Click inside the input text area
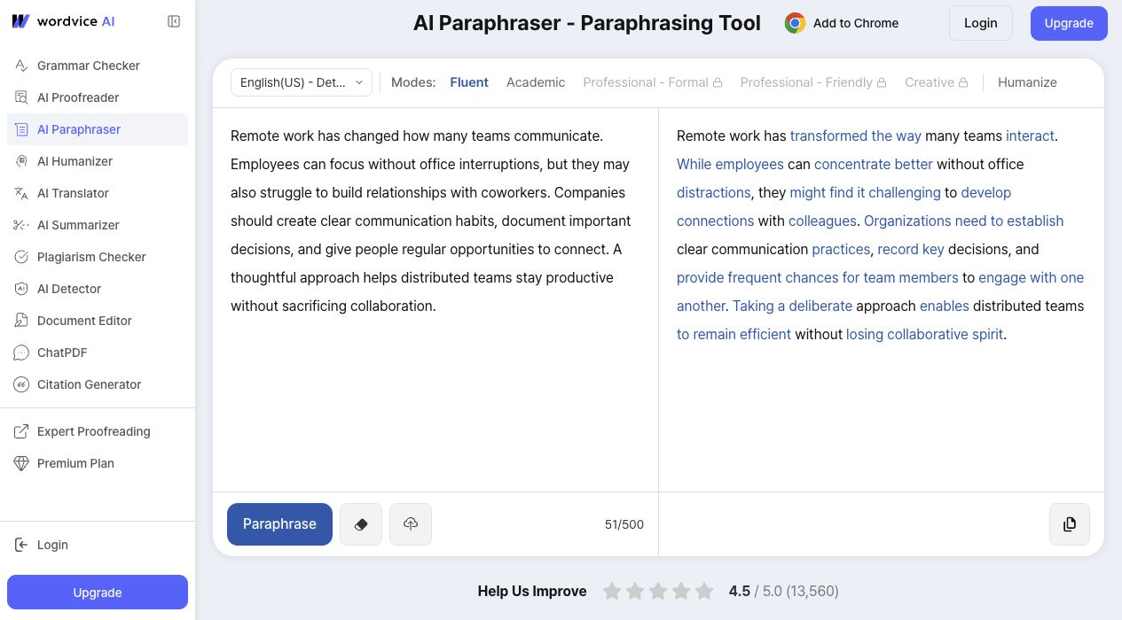The height and width of the screenshot is (620, 1122). coord(435,301)
